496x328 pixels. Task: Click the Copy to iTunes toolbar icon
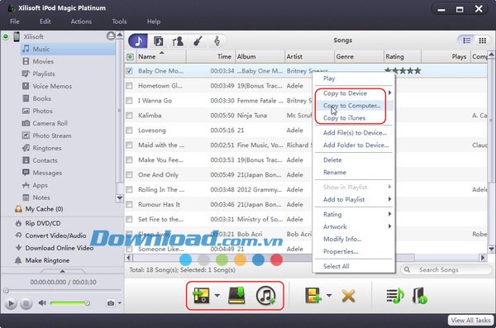[x=265, y=296]
